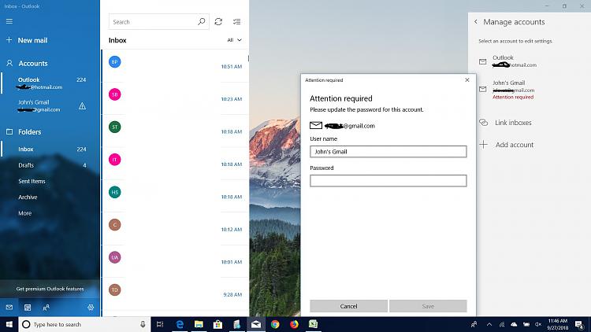591x332 pixels.
Task: Switch to Mail view icon at bottom
Action: tap(9, 308)
